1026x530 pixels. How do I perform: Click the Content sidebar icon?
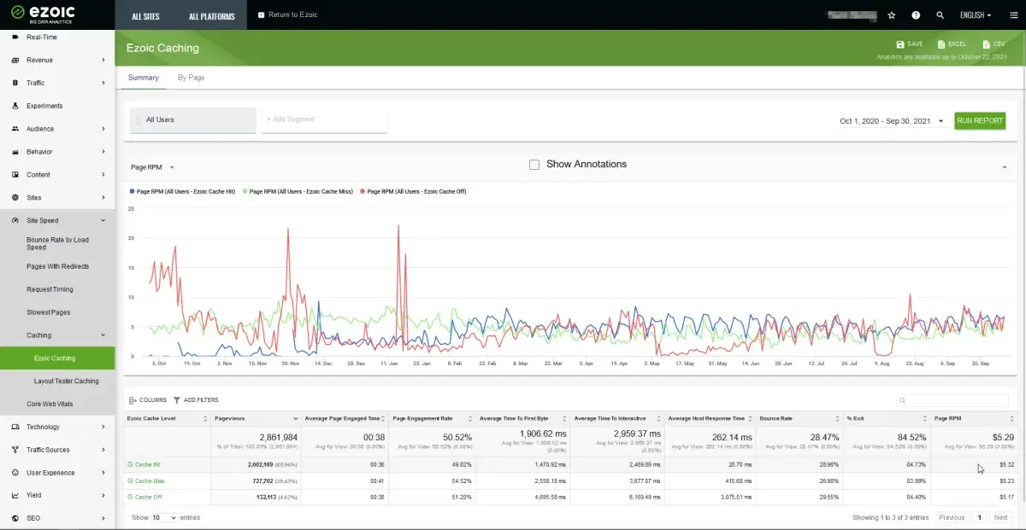click(16, 175)
